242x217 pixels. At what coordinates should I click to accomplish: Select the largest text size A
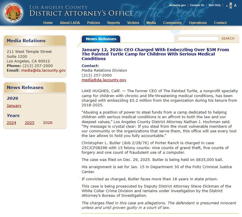pyautogui.click(x=235, y=6)
